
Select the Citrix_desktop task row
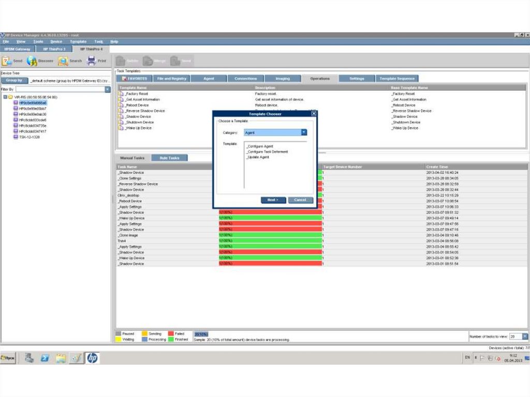[321, 195]
